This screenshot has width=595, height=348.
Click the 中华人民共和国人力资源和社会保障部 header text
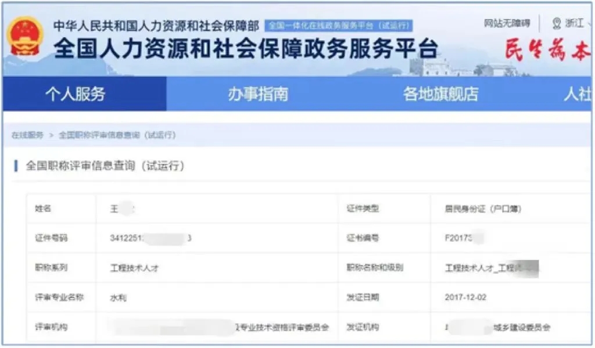(x=156, y=26)
